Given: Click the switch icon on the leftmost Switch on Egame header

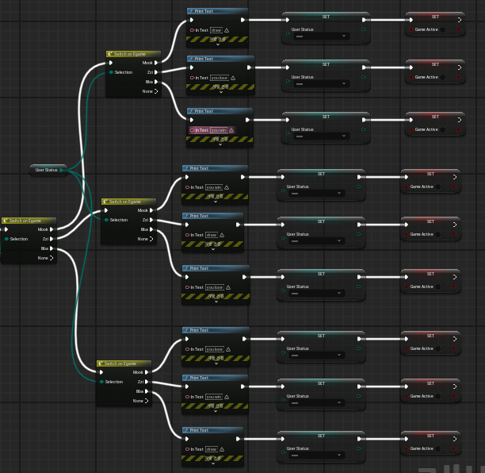Looking at the screenshot, I should pos(6,221).
